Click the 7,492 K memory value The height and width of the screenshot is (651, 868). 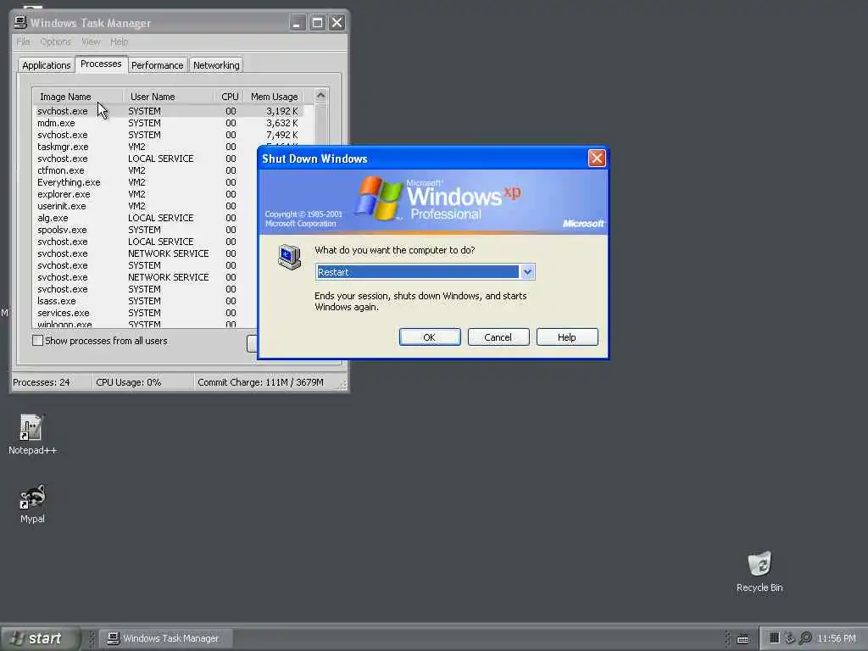point(281,135)
